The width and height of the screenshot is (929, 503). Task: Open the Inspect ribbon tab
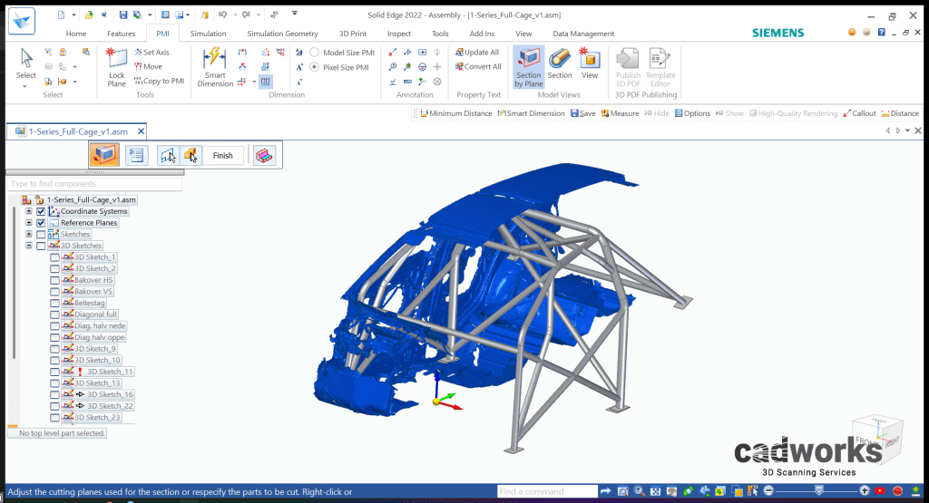pyautogui.click(x=399, y=34)
